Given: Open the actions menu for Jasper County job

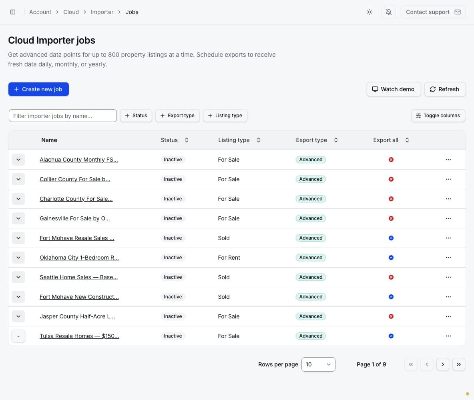Looking at the screenshot, I should click(x=448, y=316).
